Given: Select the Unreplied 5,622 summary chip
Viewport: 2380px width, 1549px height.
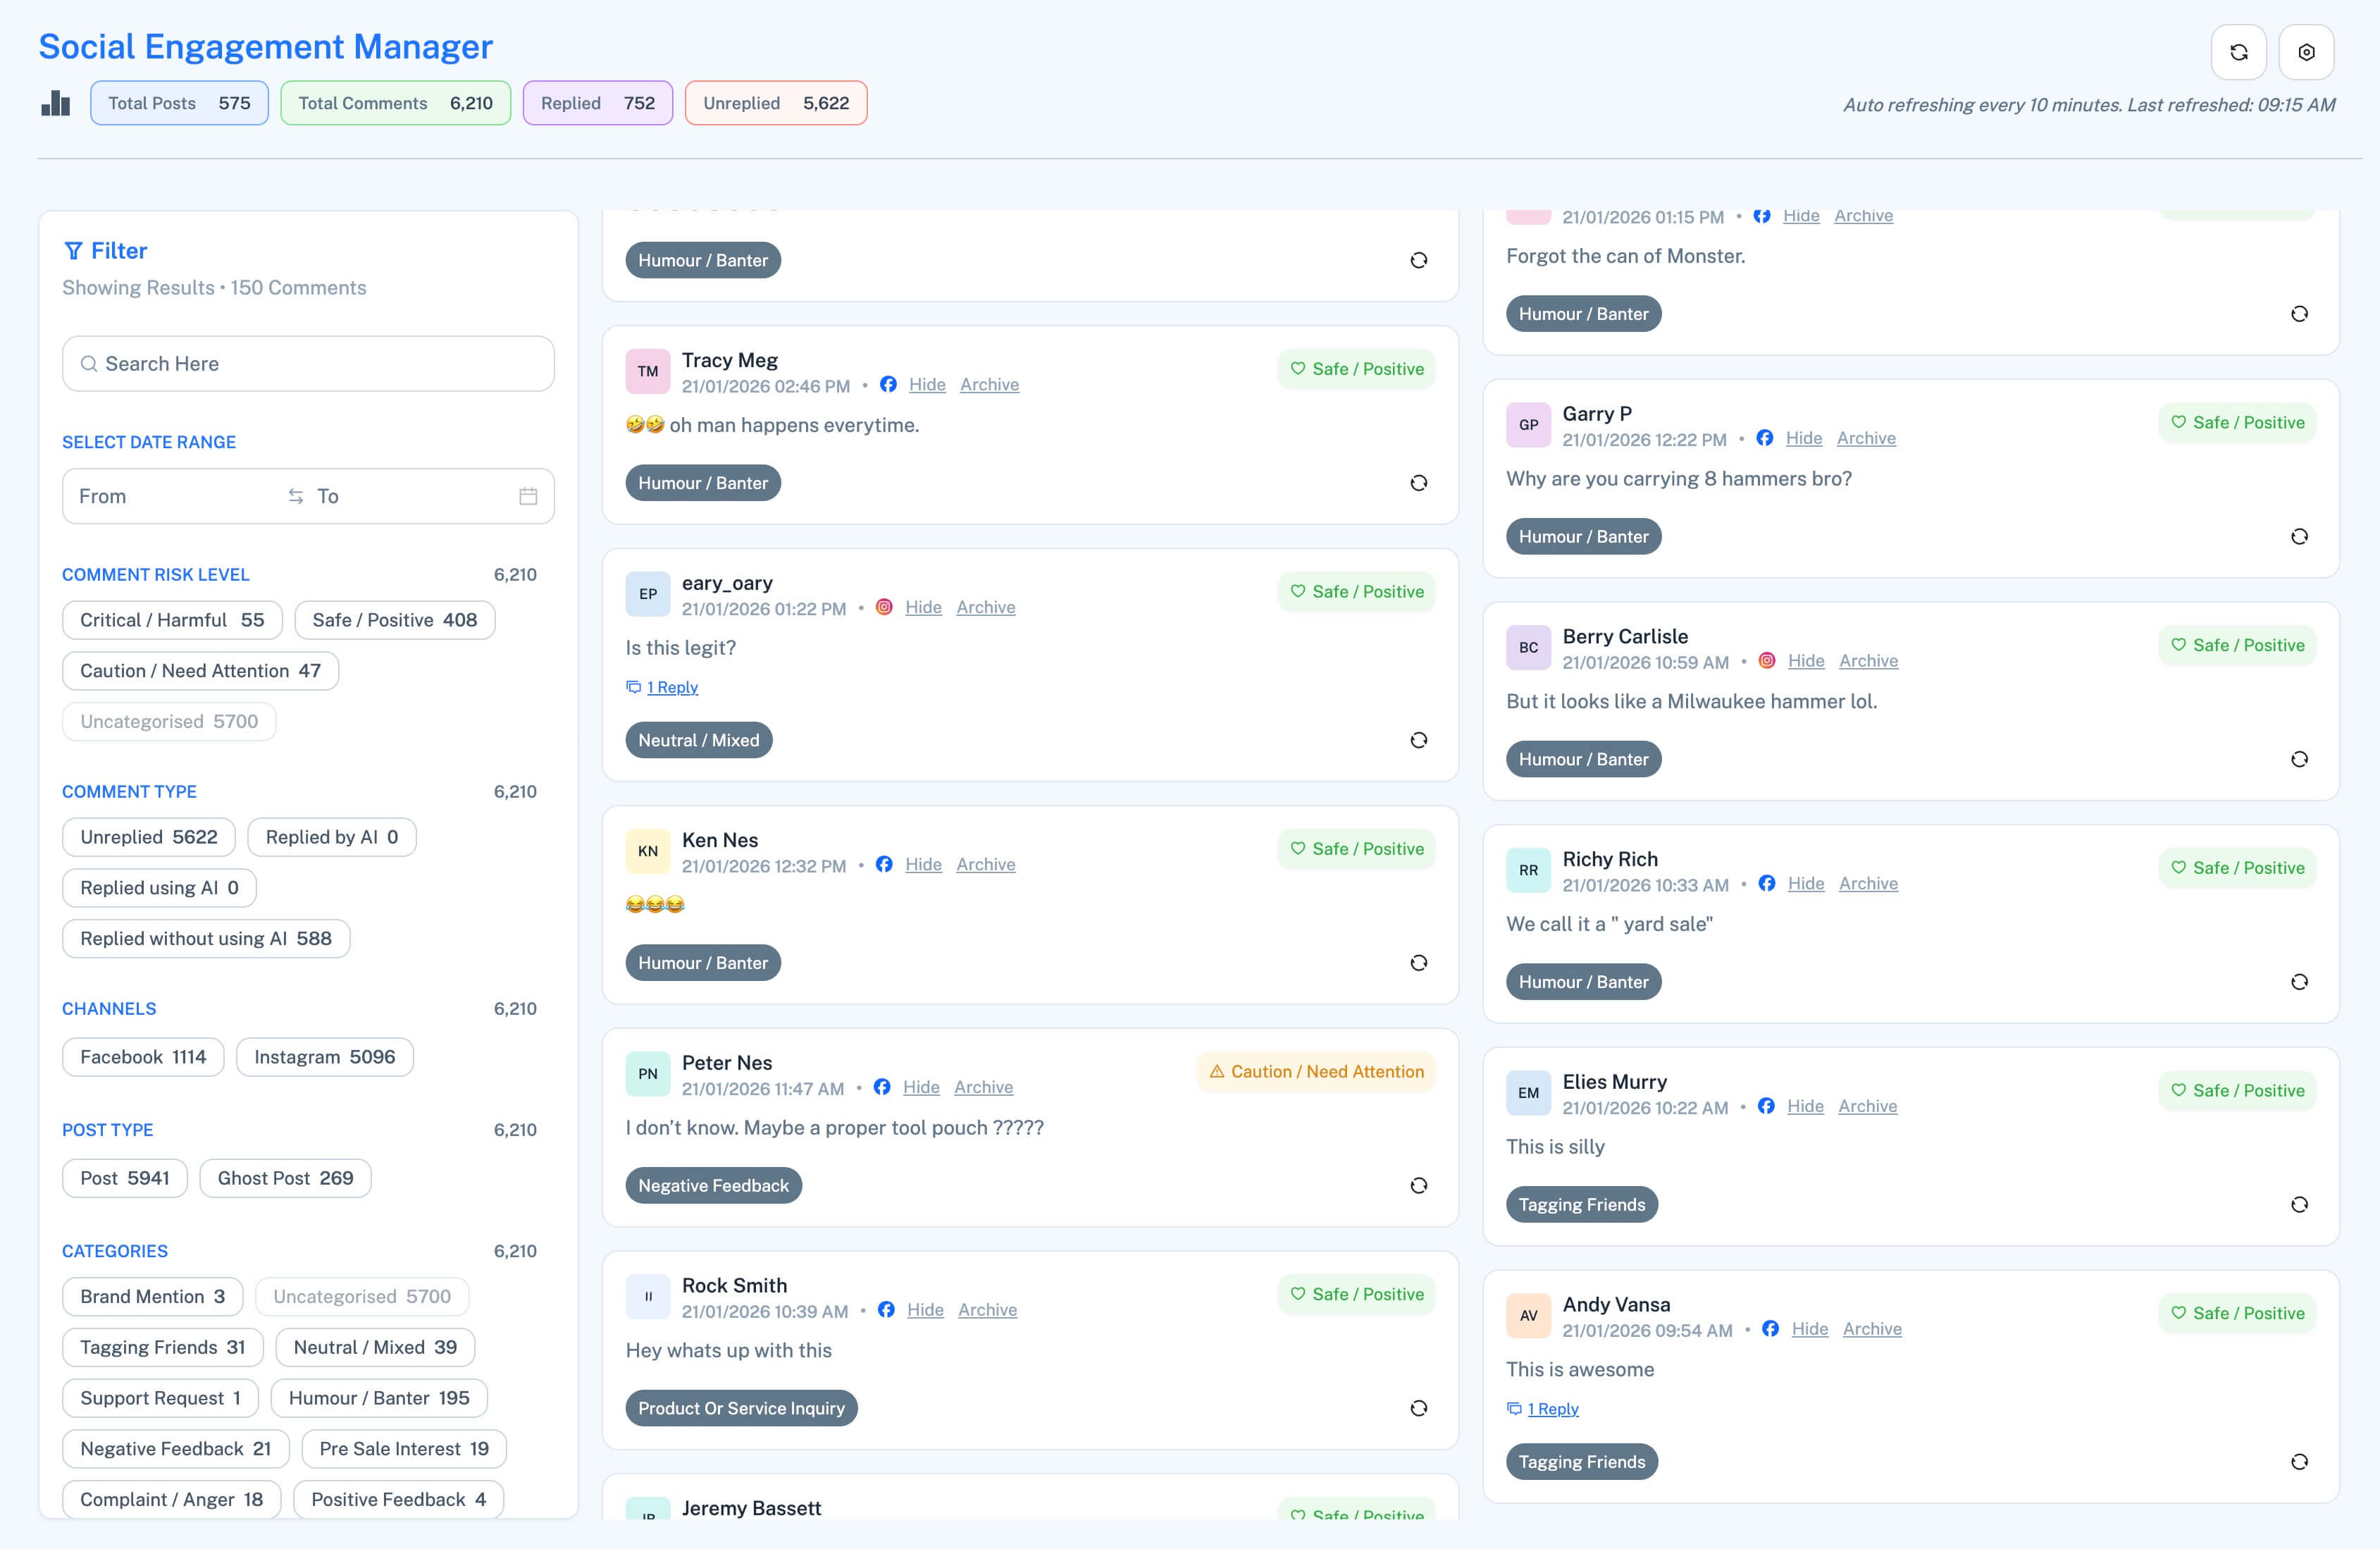Looking at the screenshot, I should [775, 102].
